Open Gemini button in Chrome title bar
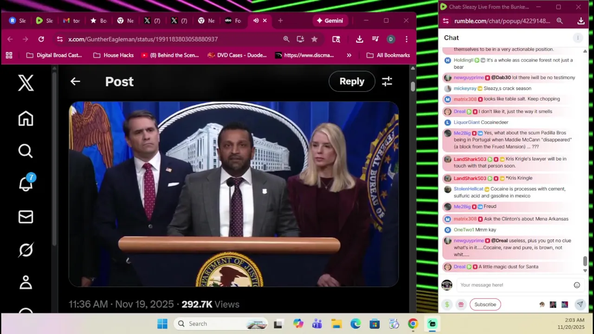Image resolution: width=594 pixels, height=334 pixels. (330, 20)
